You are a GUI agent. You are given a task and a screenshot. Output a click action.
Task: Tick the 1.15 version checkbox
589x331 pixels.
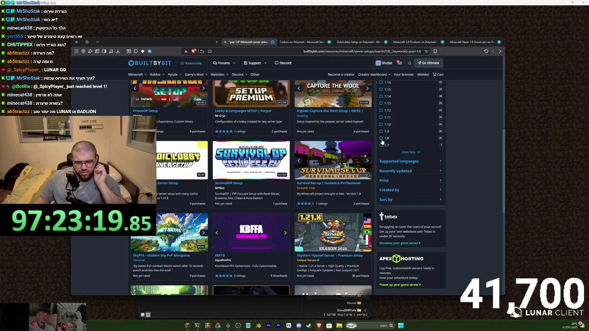(381, 89)
